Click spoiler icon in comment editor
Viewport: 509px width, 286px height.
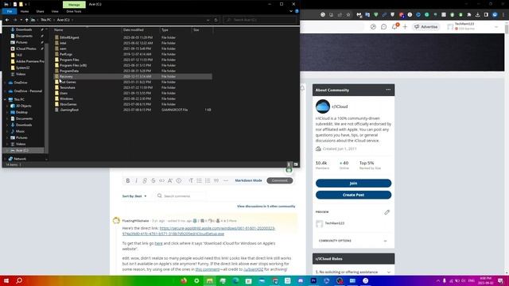coord(178,180)
